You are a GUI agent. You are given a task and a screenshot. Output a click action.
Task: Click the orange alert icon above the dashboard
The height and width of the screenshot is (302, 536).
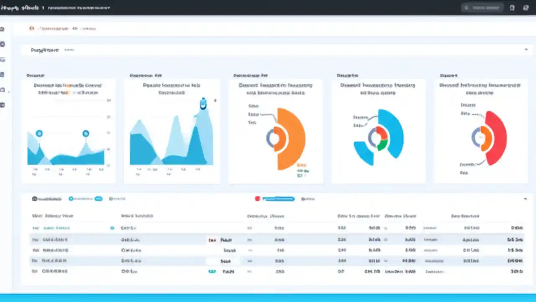(32, 29)
